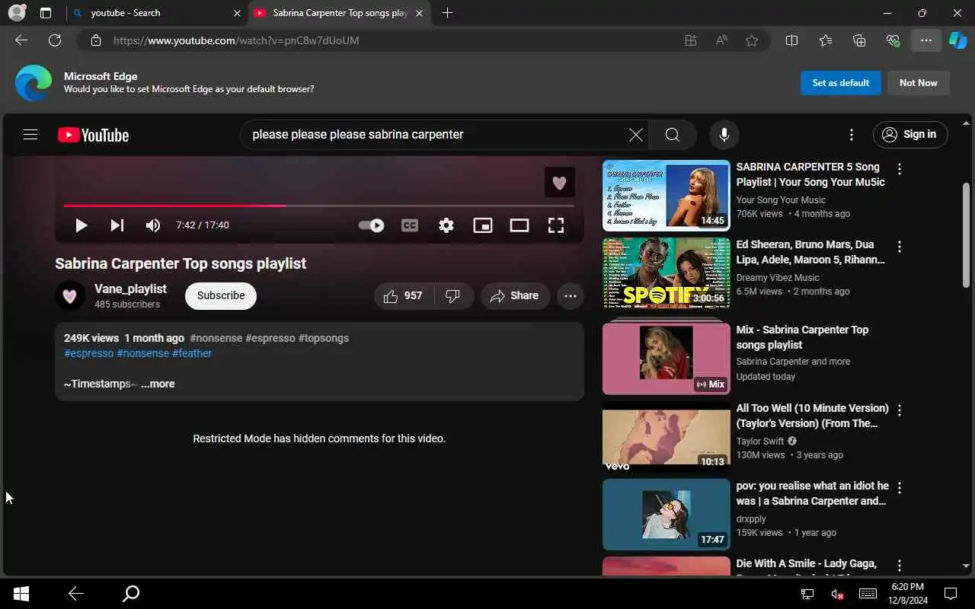Open Ed Sheeran, Bruno Mars mix thumbnail
This screenshot has height=609, width=975.
[x=666, y=273]
